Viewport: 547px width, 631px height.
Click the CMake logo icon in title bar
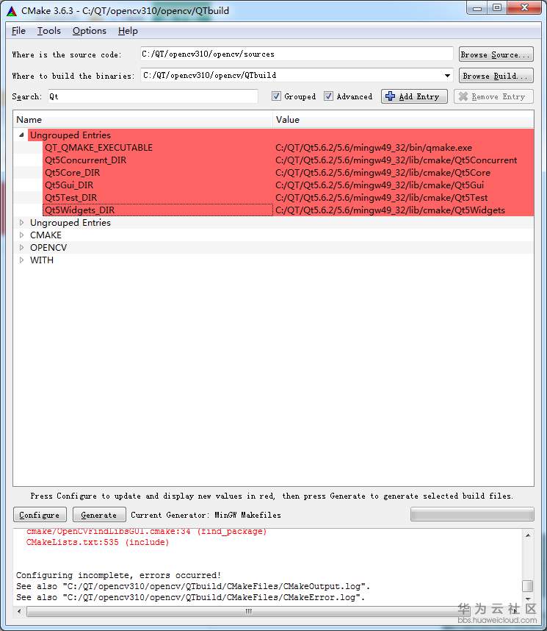pos(12,11)
